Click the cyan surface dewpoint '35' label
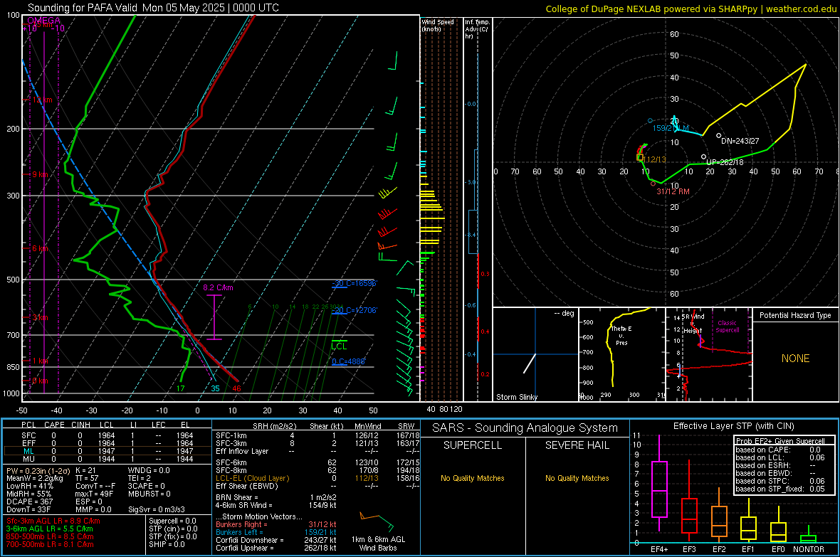Image resolution: width=840 pixels, height=557 pixels. 215,389
